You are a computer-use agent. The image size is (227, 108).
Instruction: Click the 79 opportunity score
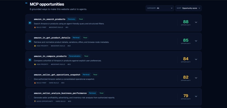click(186, 96)
